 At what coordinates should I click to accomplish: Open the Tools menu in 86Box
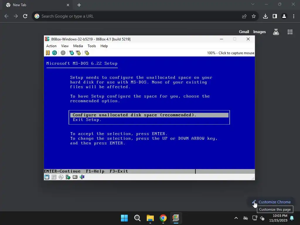pos(92,46)
